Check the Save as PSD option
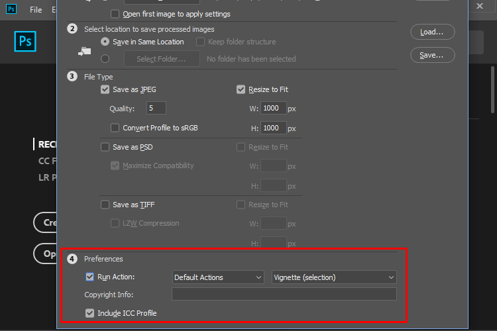Viewport: 497px width, 331px height. [105, 147]
